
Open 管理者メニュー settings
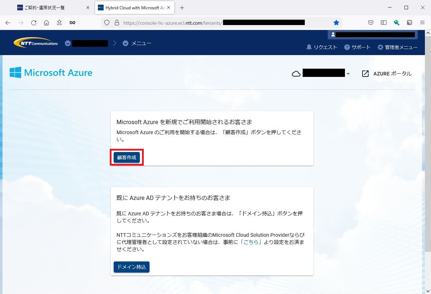point(398,47)
